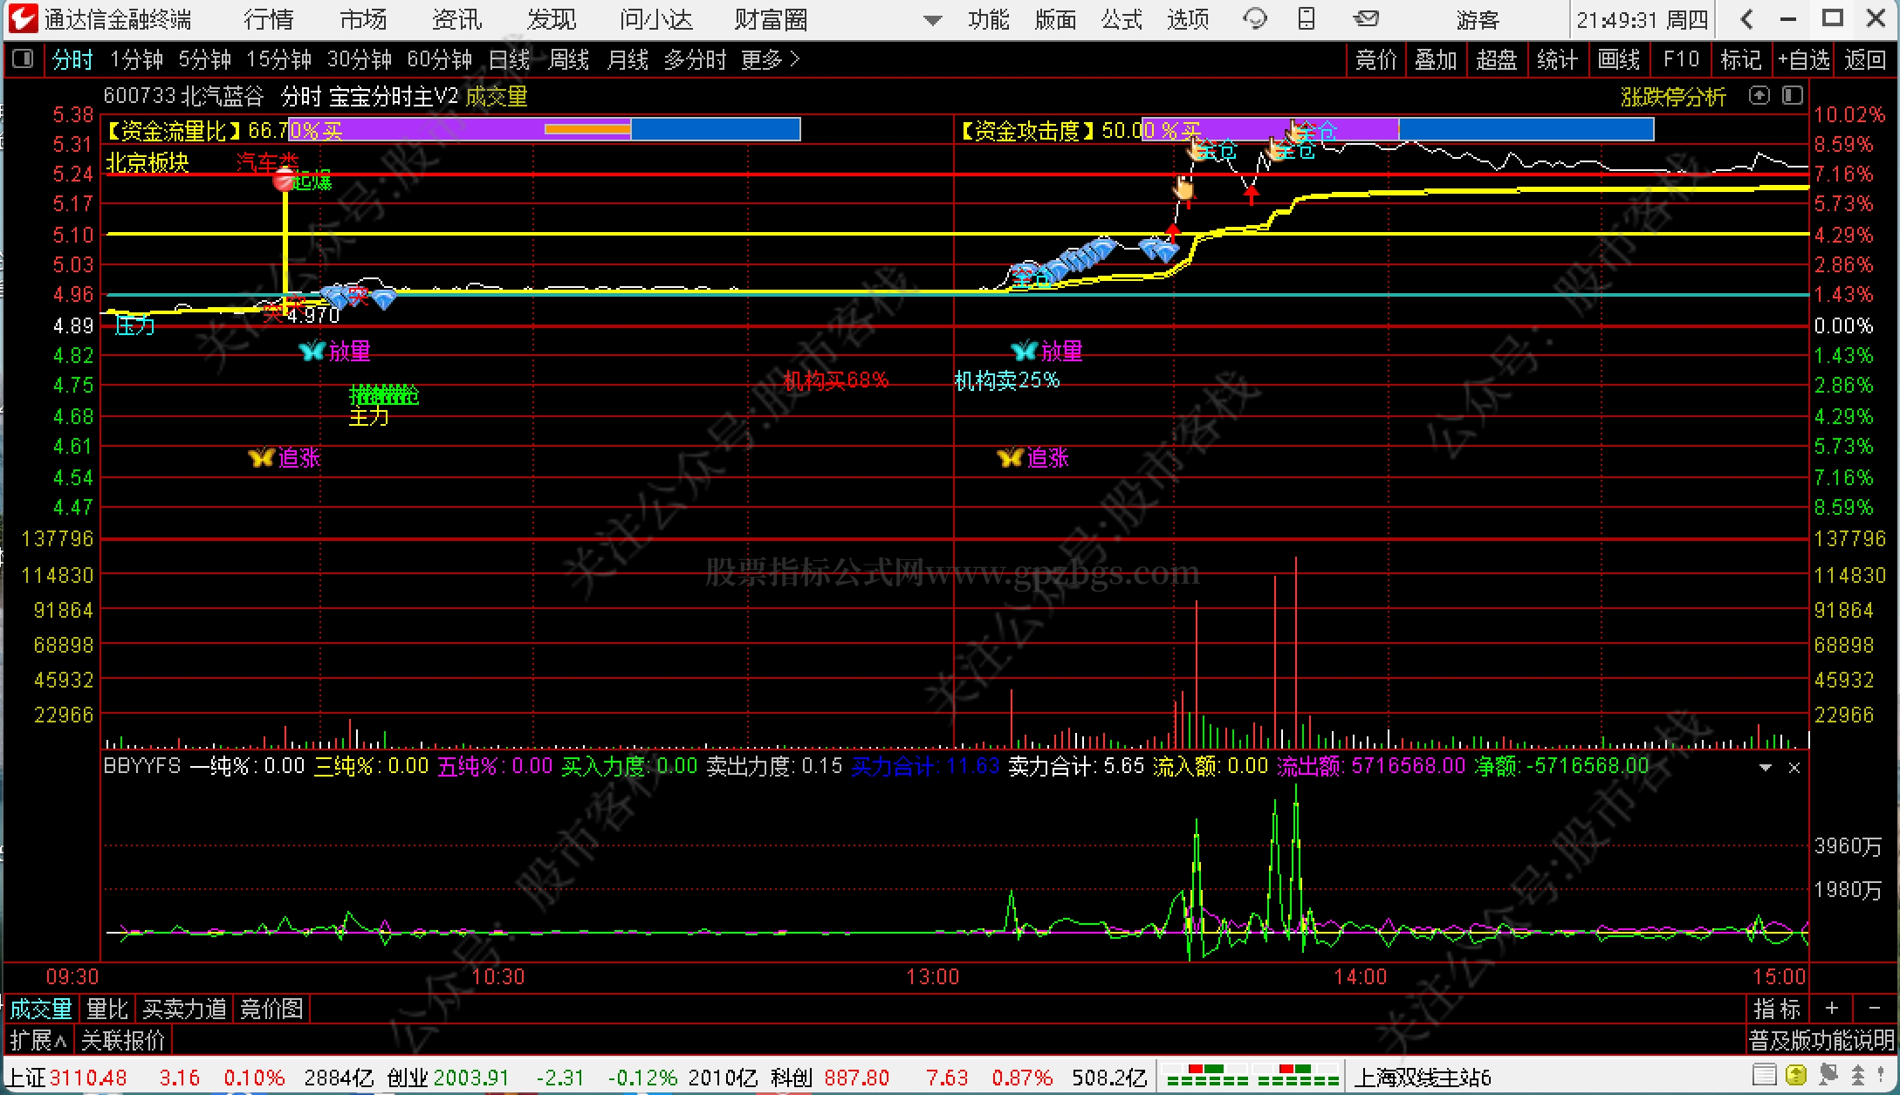The width and height of the screenshot is (1900, 1095).
Task: Click the minus button to remove indicator panel
Action: (1874, 1009)
